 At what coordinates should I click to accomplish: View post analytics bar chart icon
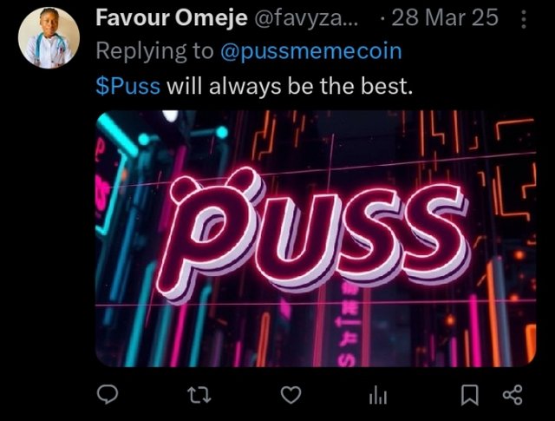(378, 396)
